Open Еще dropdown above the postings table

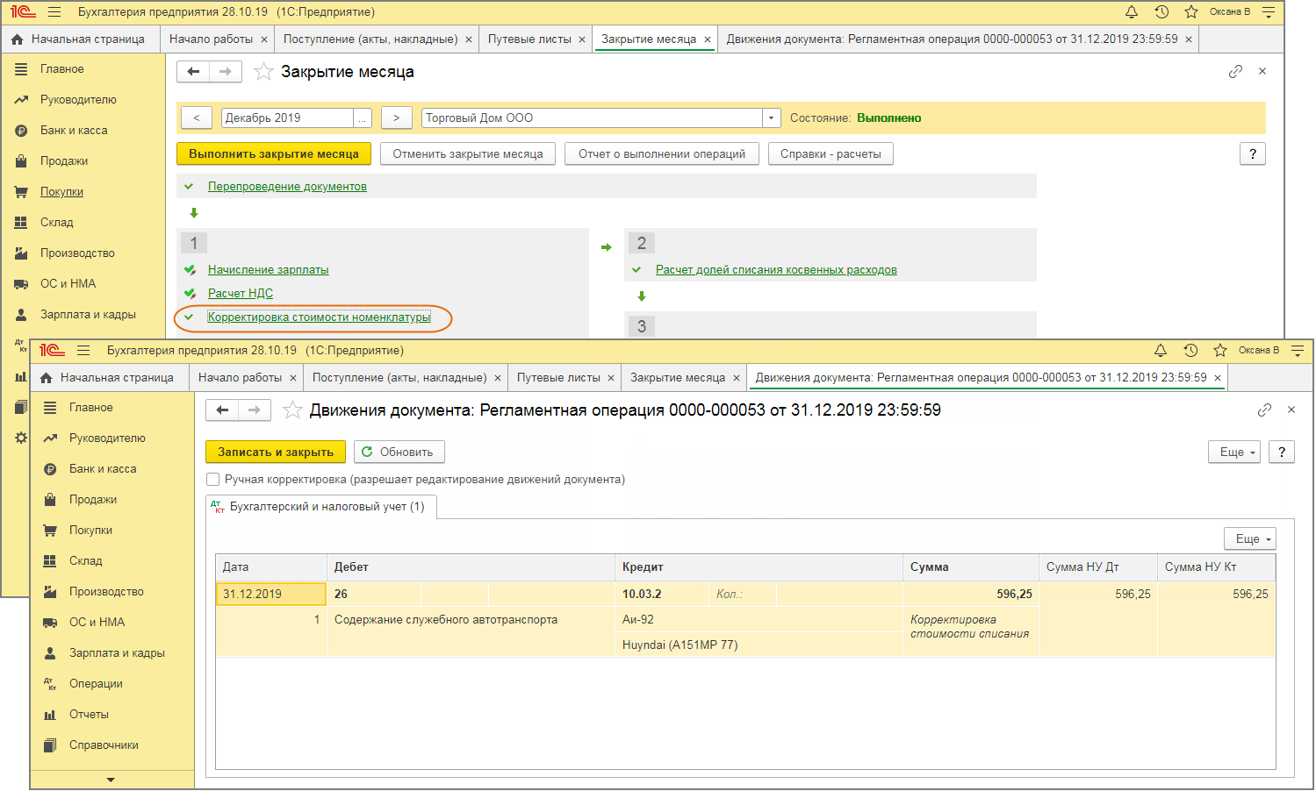point(1250,538)
